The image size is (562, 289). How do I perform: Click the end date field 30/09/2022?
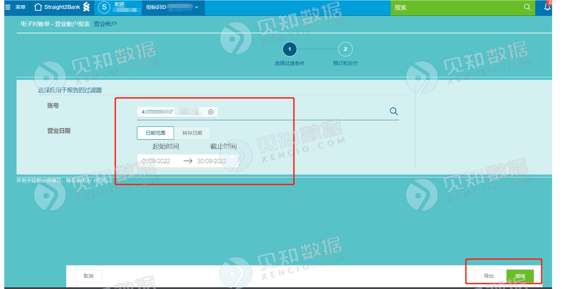(x=212, y=161)
